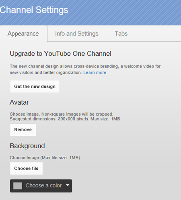
Task: Click the Choose Image max file size label
Action: tap(45, 158)
